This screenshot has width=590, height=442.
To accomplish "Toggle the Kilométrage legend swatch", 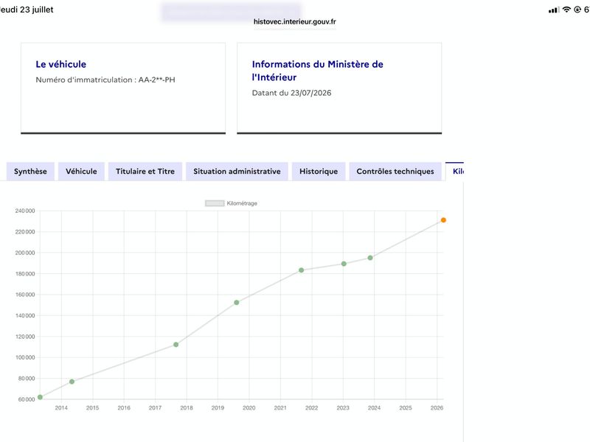I will click(x=215, y=203).
